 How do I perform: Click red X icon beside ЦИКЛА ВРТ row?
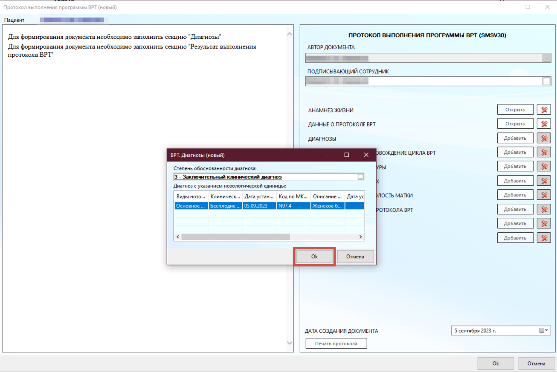point(544,152)
